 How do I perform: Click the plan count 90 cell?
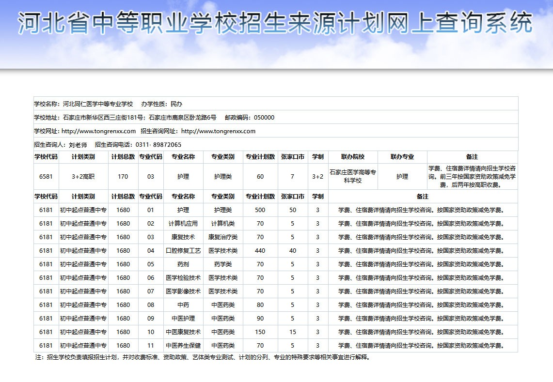pyautogui.click(x=260, y=319)
